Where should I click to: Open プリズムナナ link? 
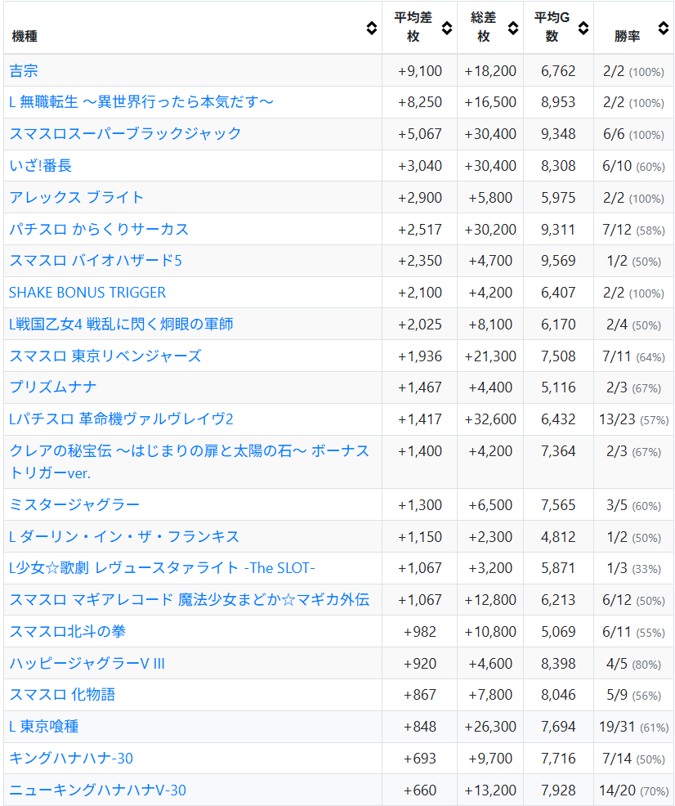click(x=53, y=387)
